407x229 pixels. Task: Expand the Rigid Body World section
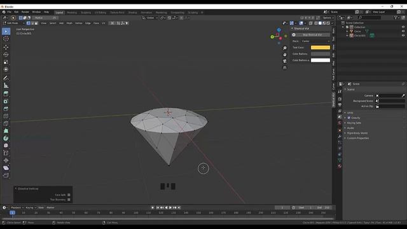tap(357, 133)
